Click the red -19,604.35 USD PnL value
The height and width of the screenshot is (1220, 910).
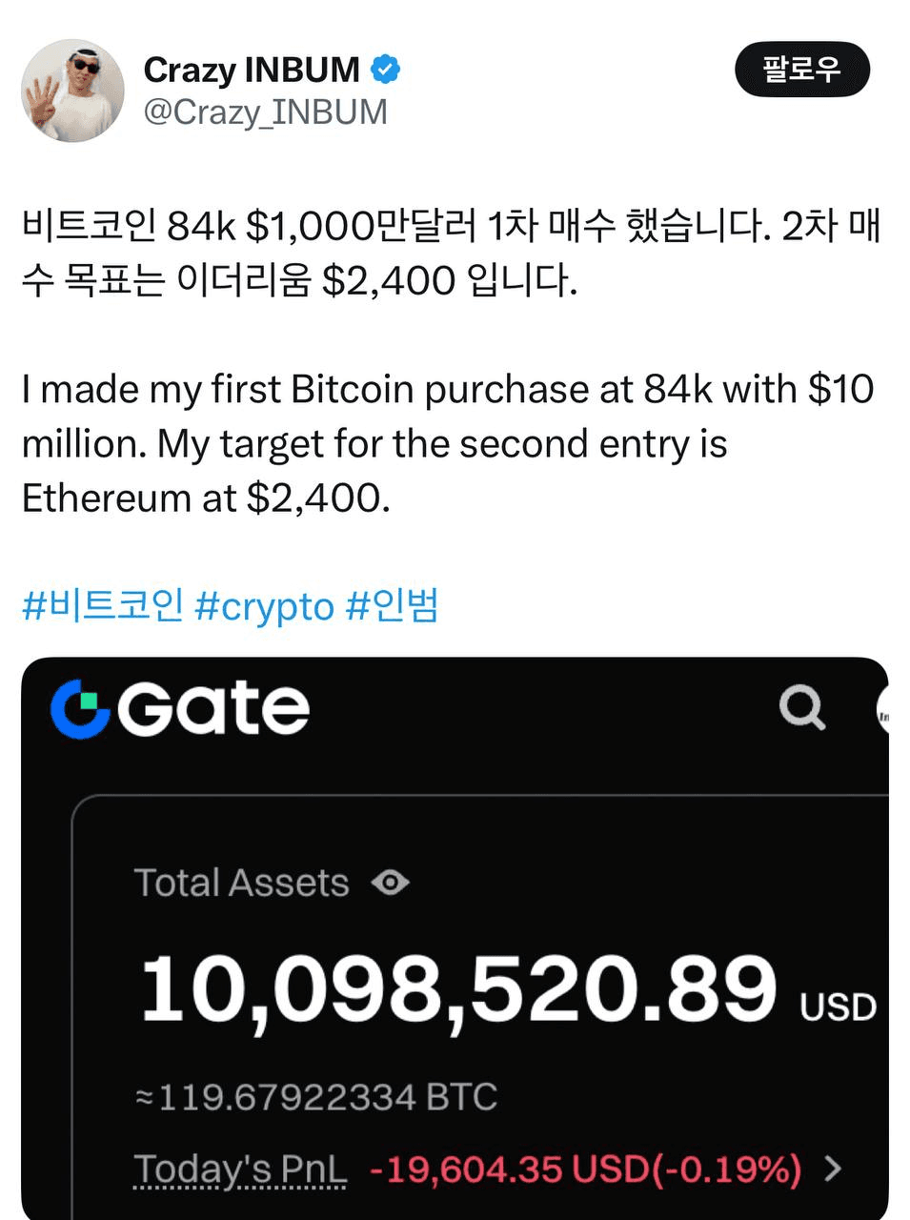584,1169
